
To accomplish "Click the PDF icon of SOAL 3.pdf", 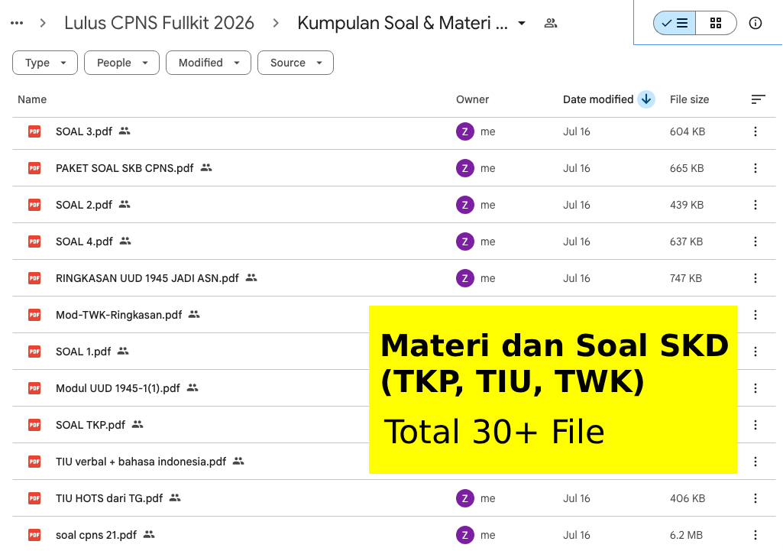I will pyautogui.click(x=34, y=132).
